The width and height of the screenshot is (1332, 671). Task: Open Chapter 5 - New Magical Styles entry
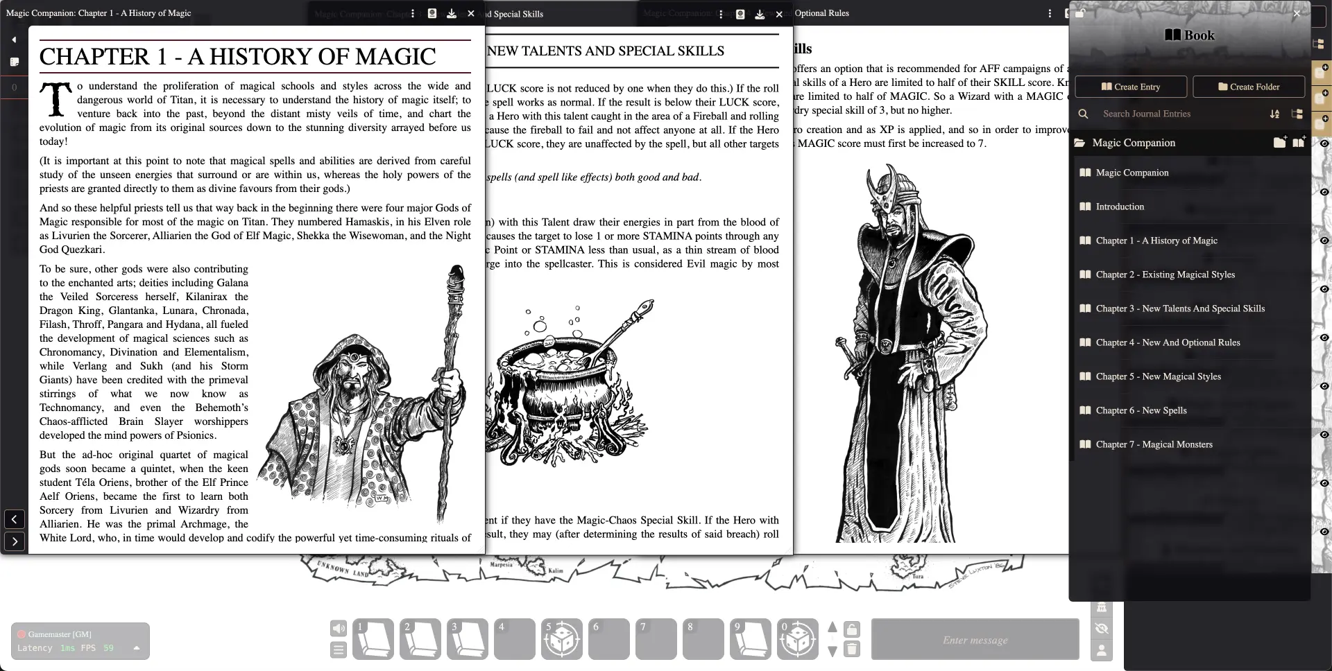(x=1158, y=376)
